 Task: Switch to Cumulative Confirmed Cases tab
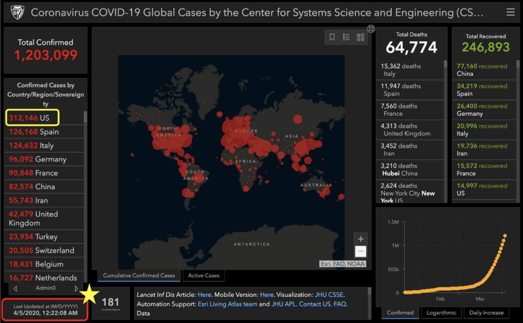click(x=139, y=275)
